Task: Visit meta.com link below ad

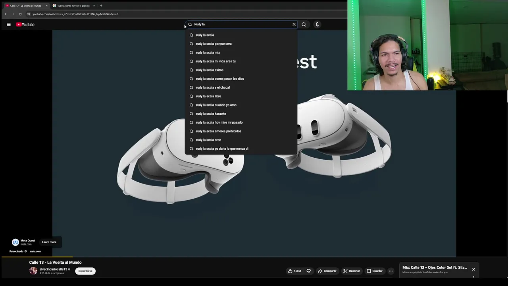Action: pos(35,251)
